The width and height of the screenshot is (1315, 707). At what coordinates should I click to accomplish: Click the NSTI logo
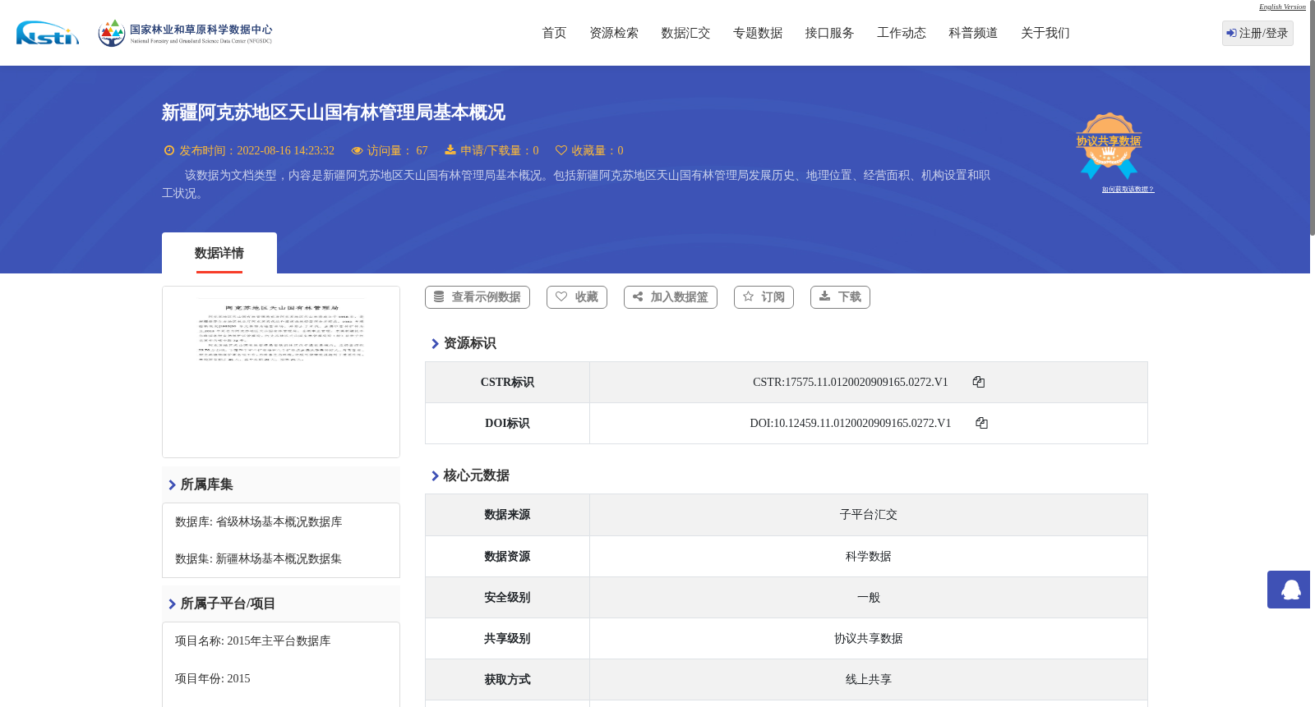tap(48, 33)
